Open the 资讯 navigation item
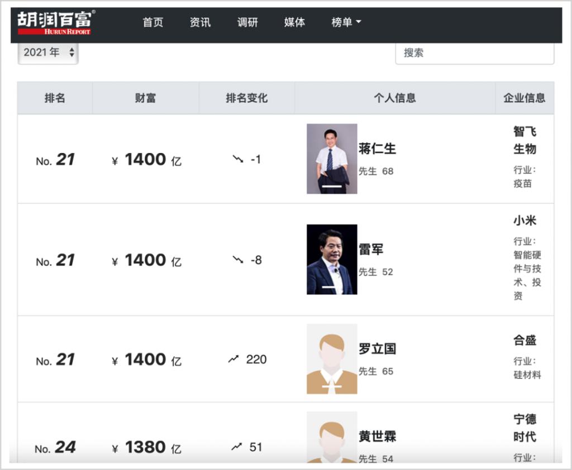572x470 pixels. pyautogui.click(x=200, y=22)
